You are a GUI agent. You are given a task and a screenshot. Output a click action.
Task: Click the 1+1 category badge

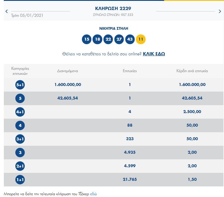coord(20,180)
